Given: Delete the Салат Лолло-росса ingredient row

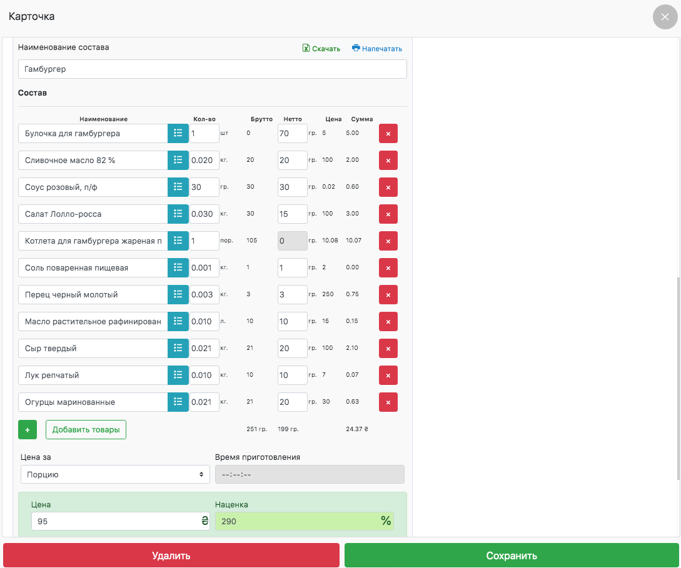Looking at the screenshot, I should (x=388, y=214).
